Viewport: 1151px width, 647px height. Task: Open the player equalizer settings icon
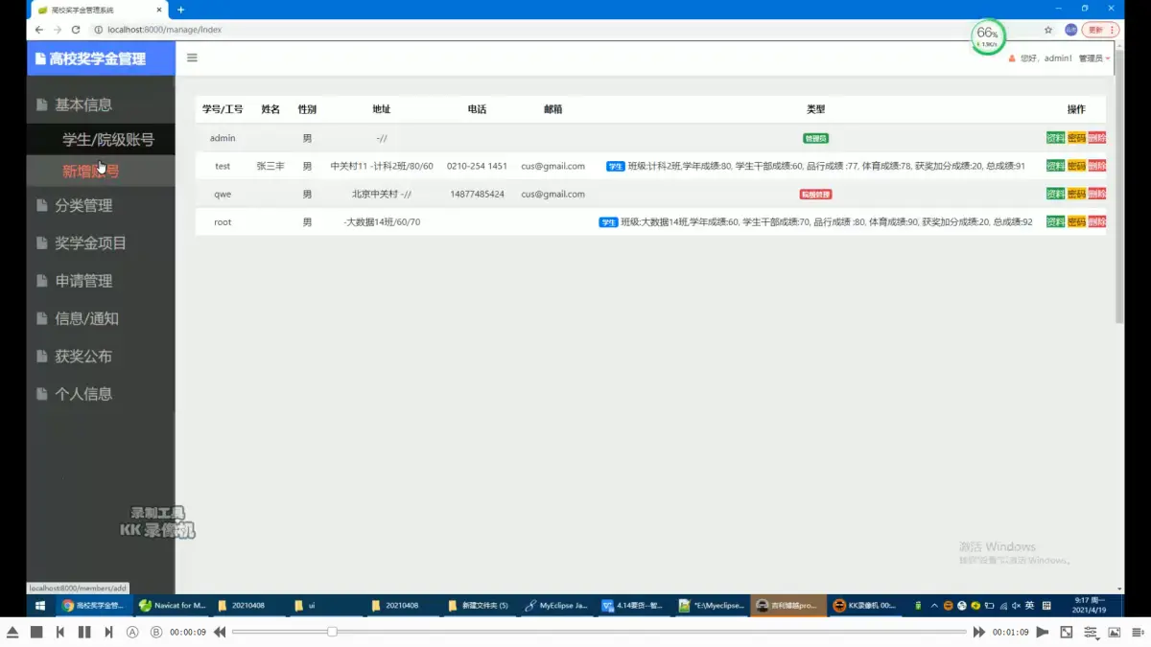coord(1091,632)
